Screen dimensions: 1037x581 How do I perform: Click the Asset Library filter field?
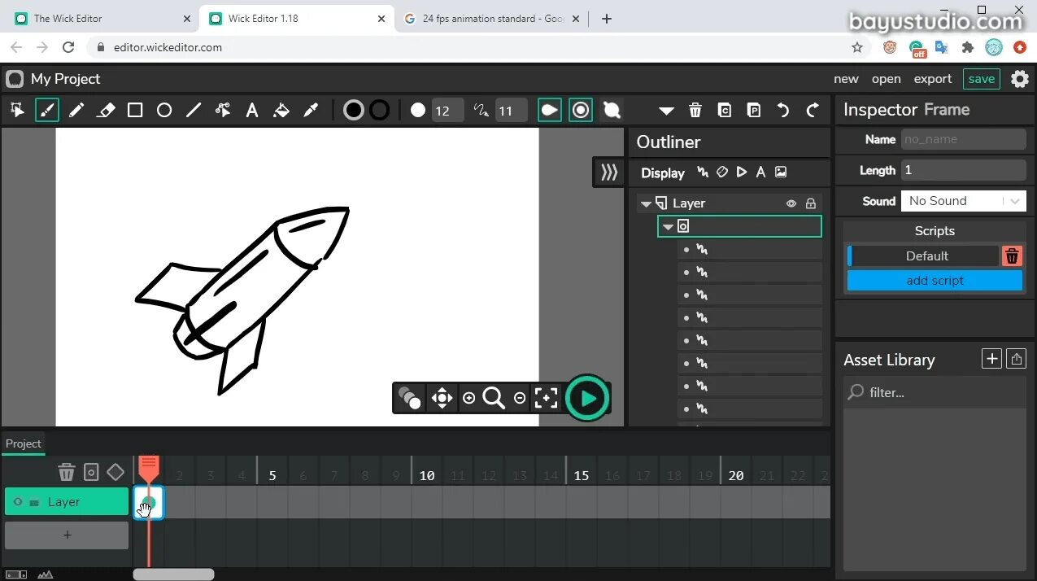935,392
